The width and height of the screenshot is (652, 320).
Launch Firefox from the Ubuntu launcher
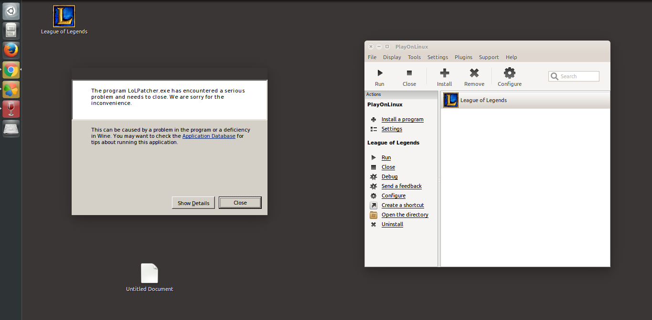point(11,50)
